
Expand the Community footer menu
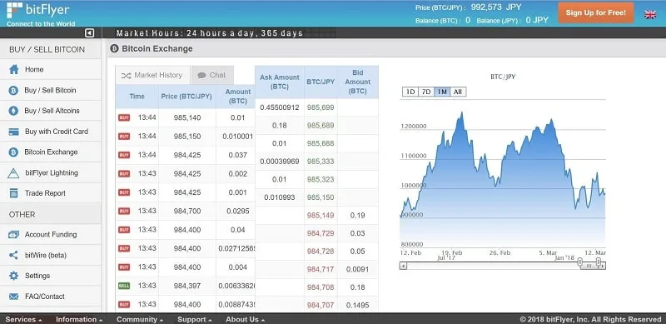[x=140, y=319]
